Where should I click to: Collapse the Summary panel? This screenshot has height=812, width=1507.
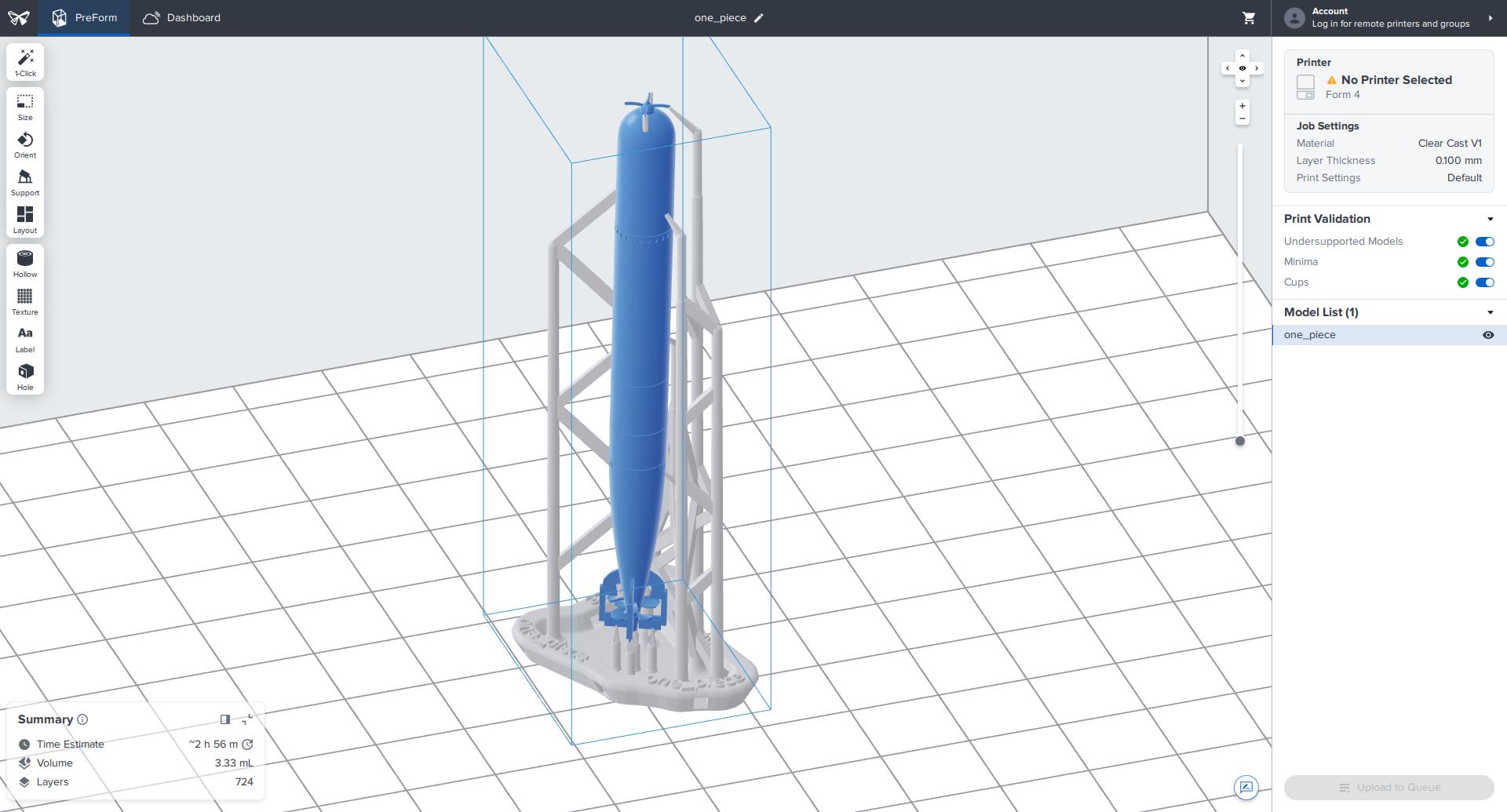pyautogui.click(x=247, y=719)
